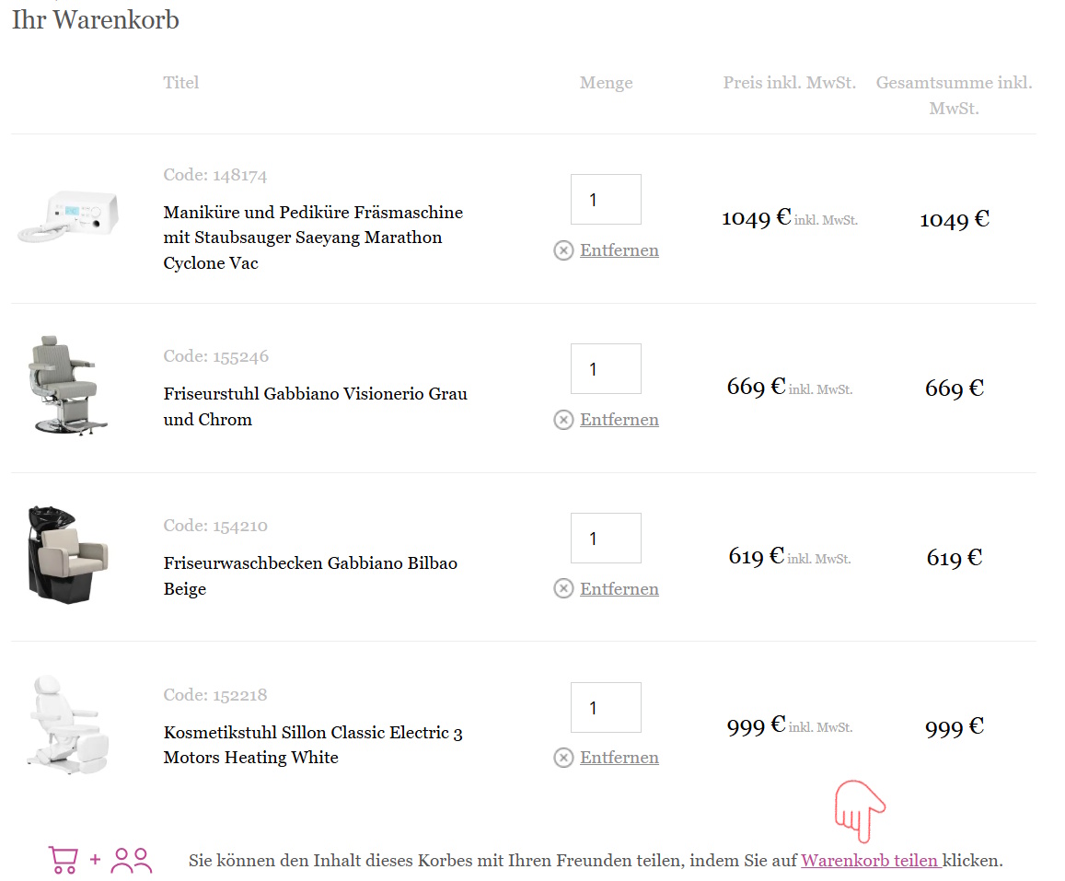Click the remove X icon for Kosmetikstuhl Sillon
Screen dimensions: 1065x881
[x=563, y=758]
